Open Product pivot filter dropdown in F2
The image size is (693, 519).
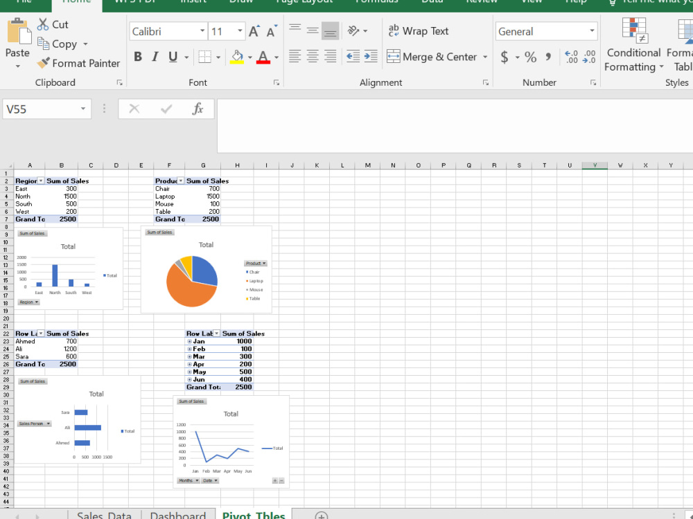tap(181, 181)
